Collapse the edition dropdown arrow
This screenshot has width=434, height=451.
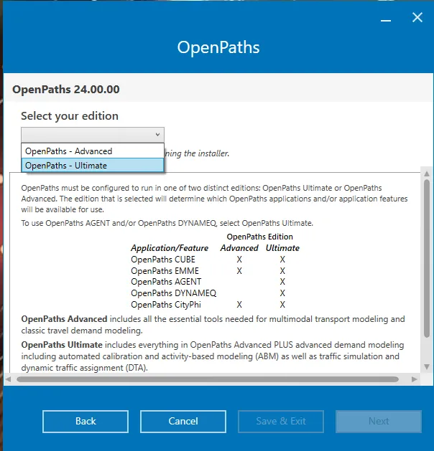pyautogui.click(x=157, y=134)
